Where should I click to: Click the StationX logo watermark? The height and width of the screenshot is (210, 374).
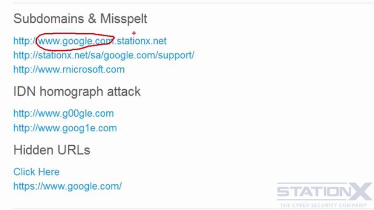(x=324, y=195)
